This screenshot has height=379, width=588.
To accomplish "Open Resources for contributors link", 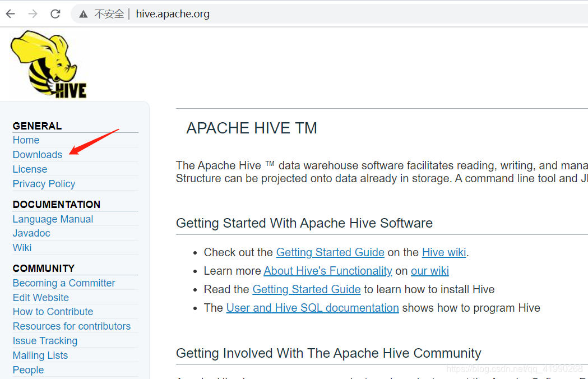I will point(72,326).
